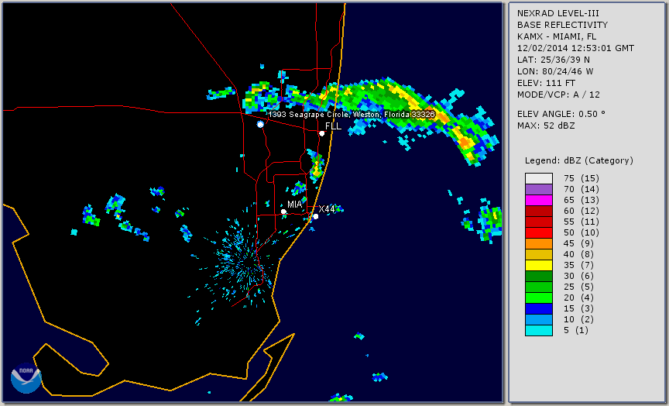
Task: Select the 45 dBZ orange legend swatch
Action: pyautogui.click(x=539, y=244)
